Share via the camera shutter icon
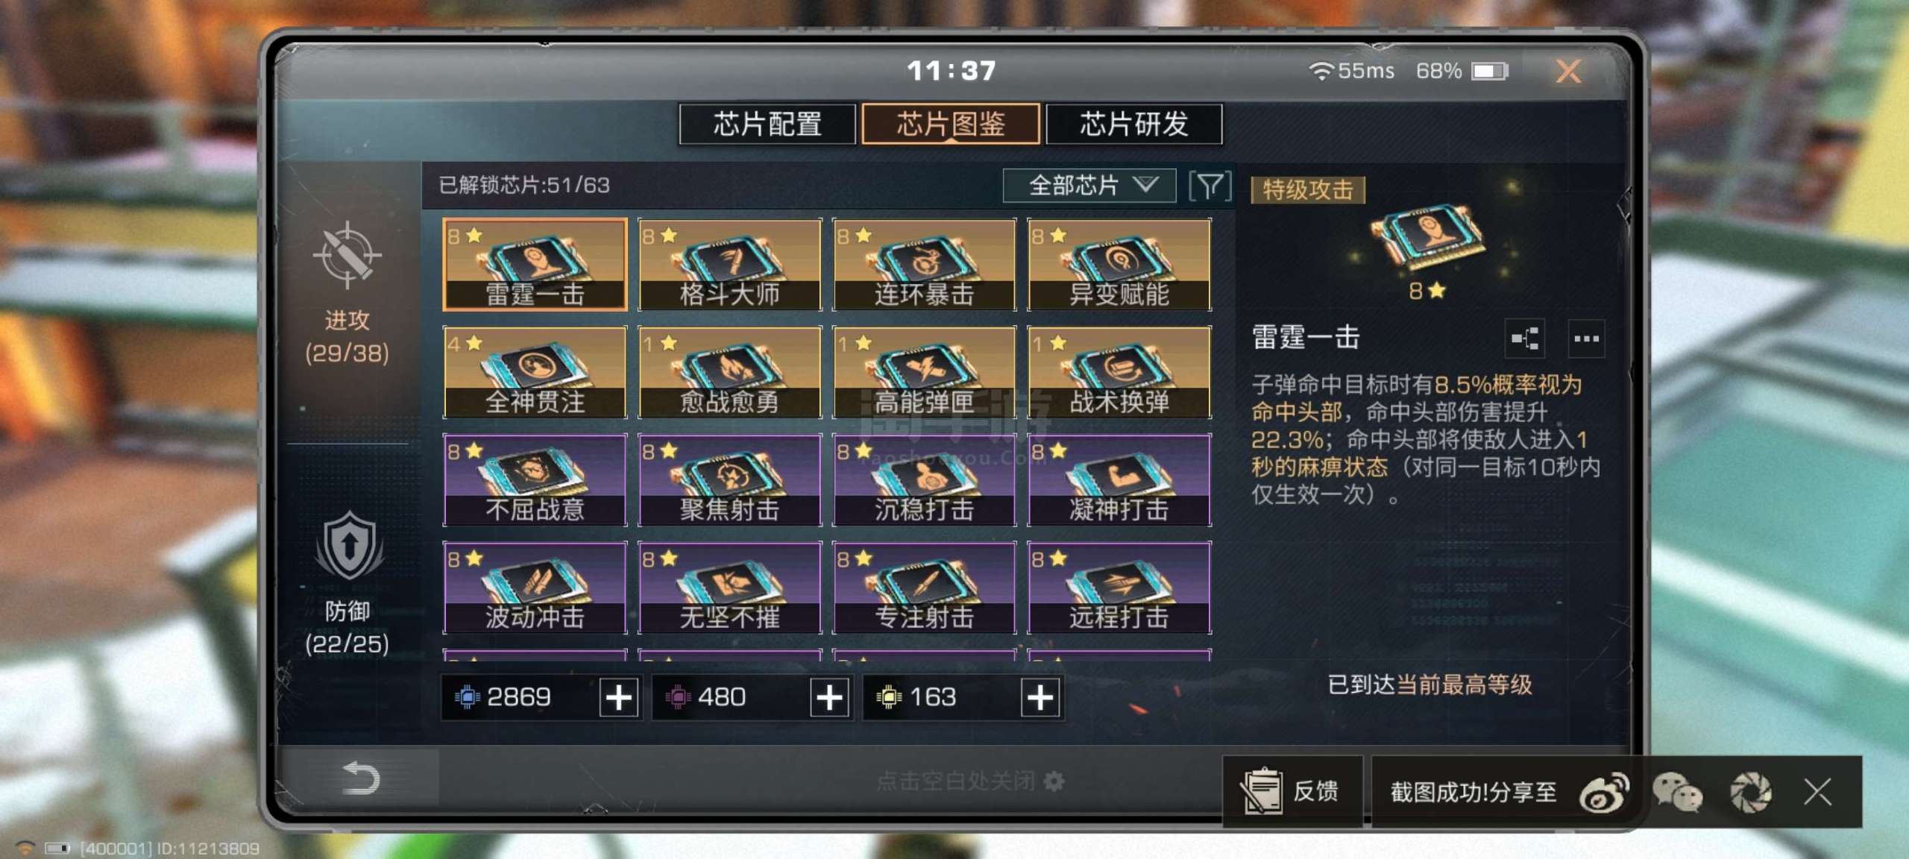This screenshot has width=1909, height=859. 1750,792
